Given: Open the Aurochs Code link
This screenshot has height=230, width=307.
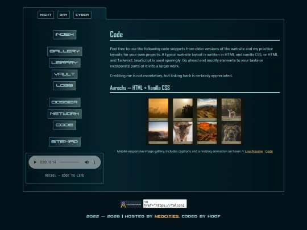Looking at the screenshot, I should point(269,152).
